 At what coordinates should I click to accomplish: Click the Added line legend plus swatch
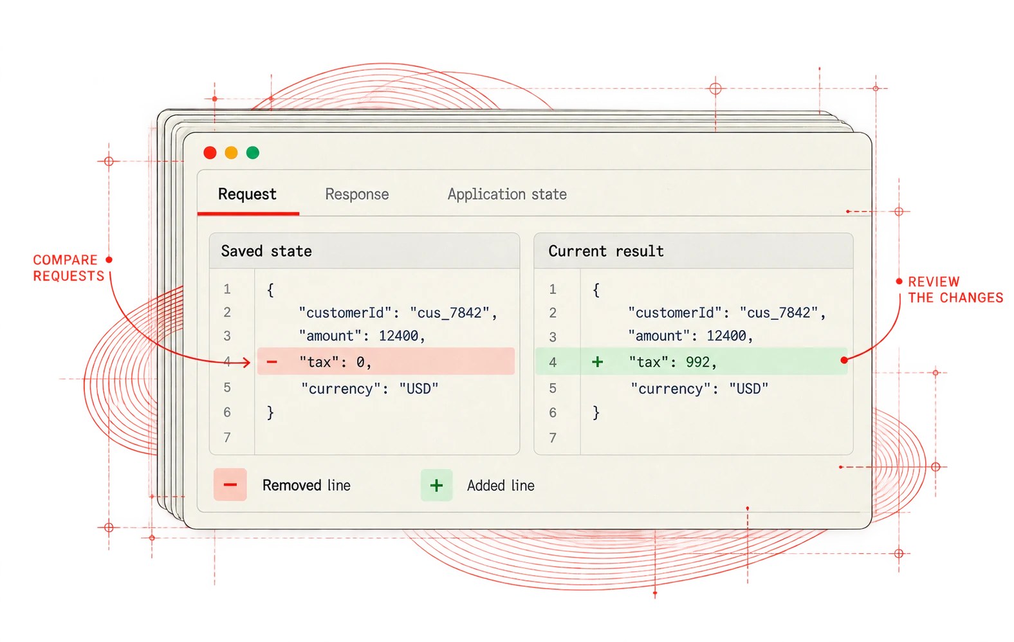pyautogui.click(x=437, y=485)
